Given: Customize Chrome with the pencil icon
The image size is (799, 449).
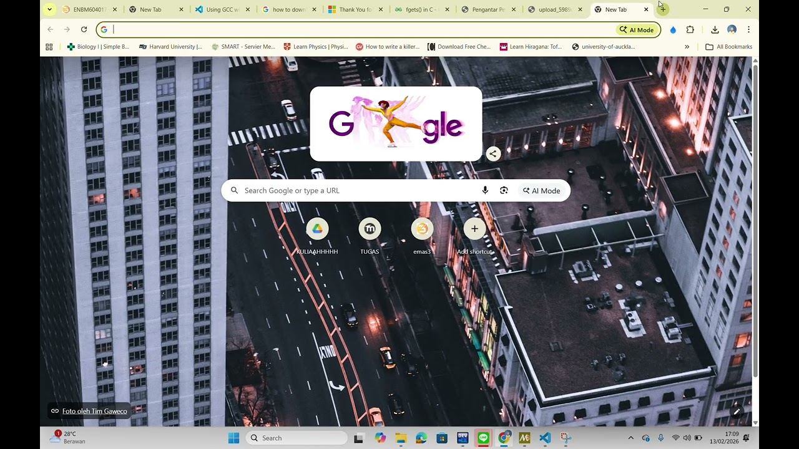Looking at the screenshot, I should pyautogui.click(x=737, y=411).
